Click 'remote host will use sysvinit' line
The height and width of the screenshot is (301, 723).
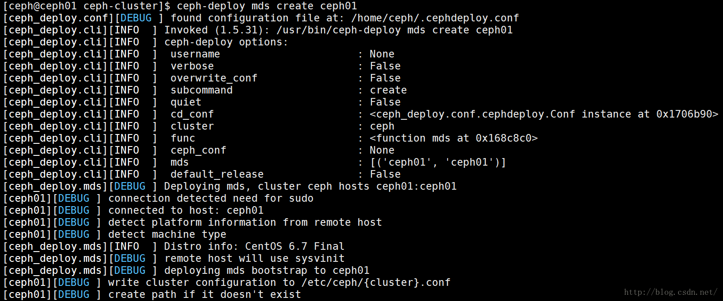254,259
